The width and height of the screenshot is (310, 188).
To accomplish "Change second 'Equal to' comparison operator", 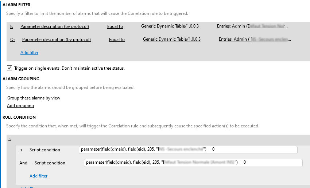I will (117, 40).
